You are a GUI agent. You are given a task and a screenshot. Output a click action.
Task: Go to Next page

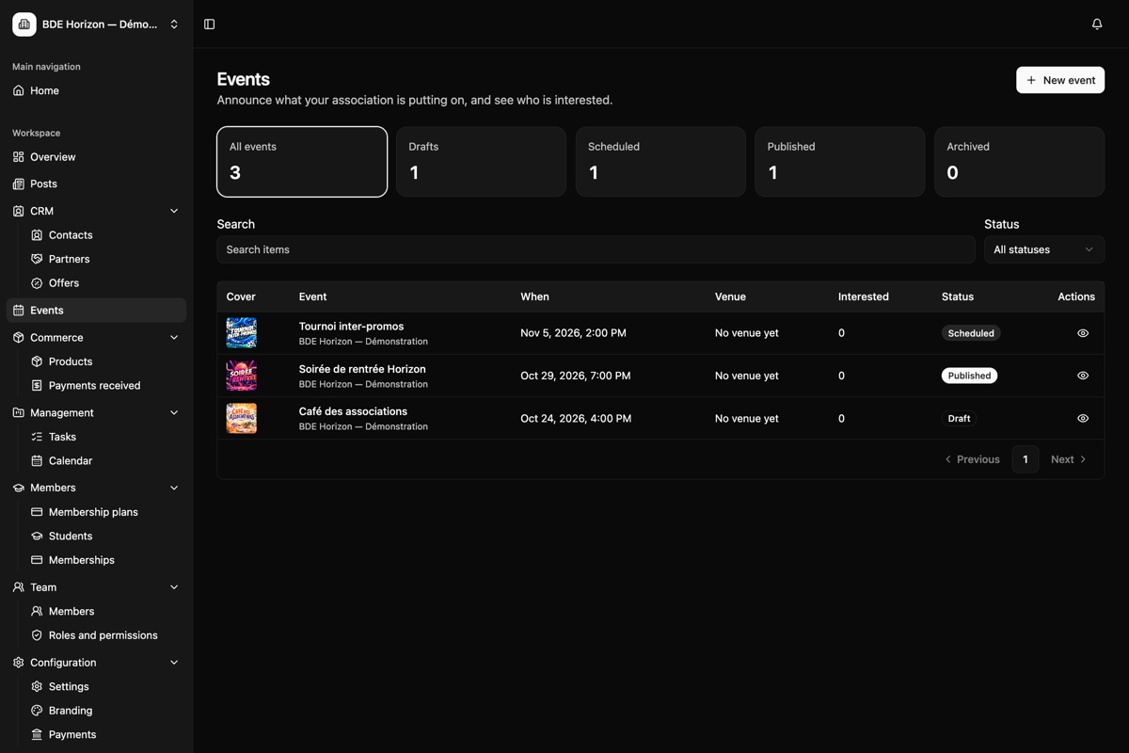coord(1069,459)
